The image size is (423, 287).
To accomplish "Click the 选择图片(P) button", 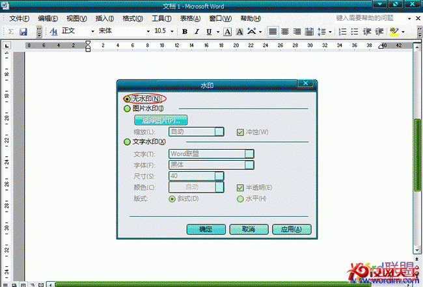I will tap(161, 120).
